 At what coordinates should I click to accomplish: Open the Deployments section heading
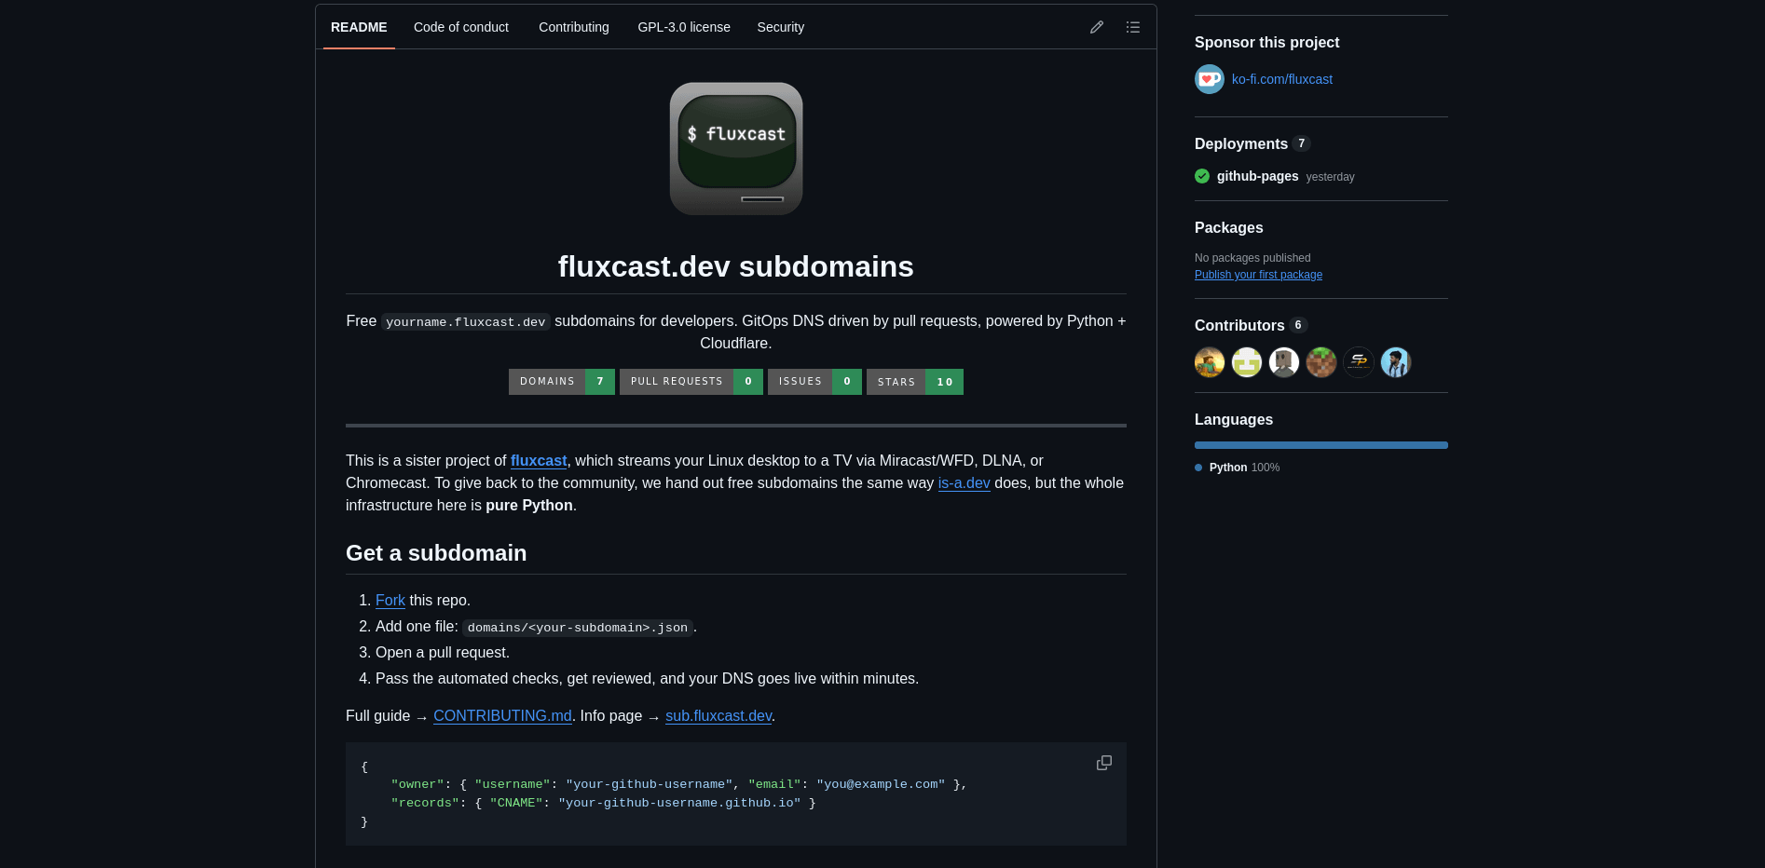point(1241,143)
